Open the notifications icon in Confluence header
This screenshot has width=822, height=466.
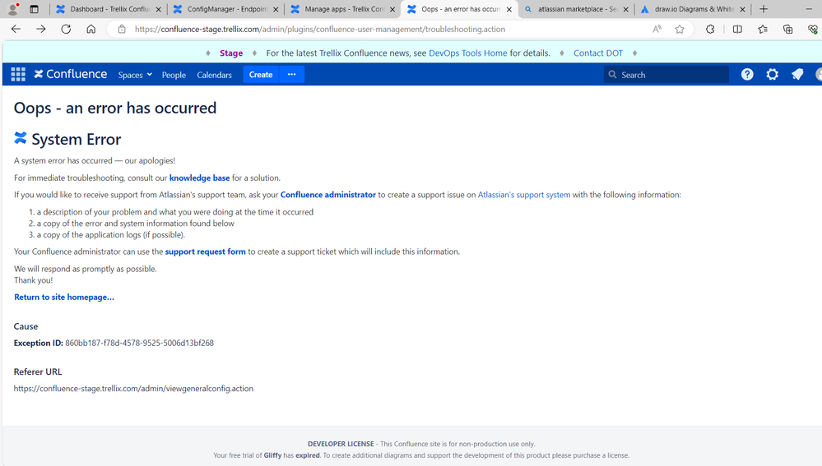tap(797, 74)
